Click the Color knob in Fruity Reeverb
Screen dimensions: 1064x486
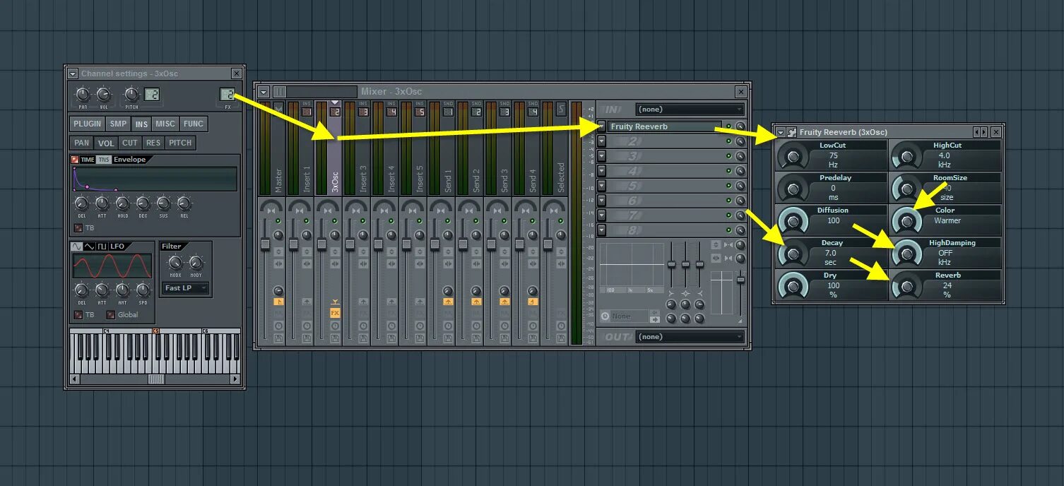coord(906,221)
